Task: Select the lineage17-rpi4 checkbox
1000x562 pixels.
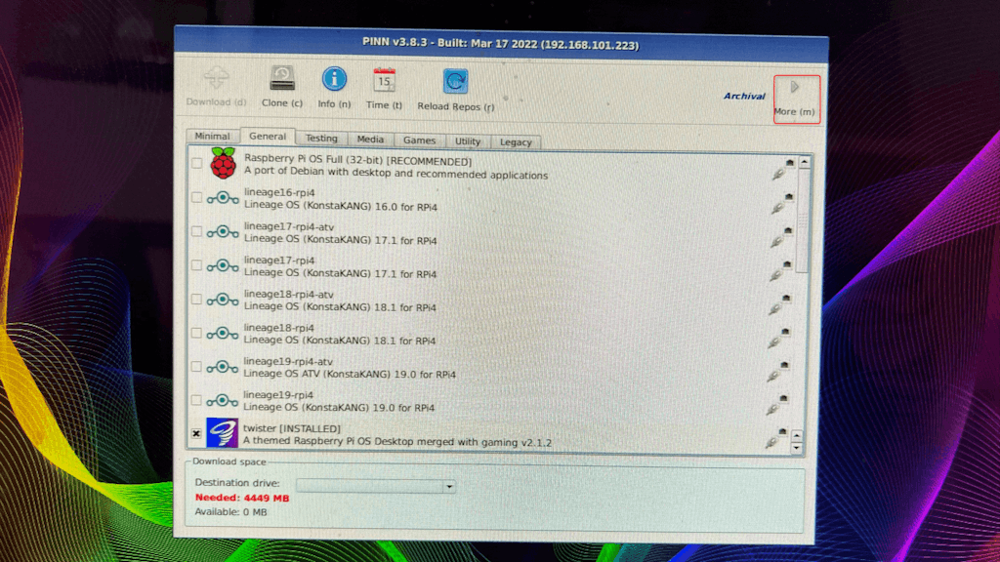Action: 197,265
